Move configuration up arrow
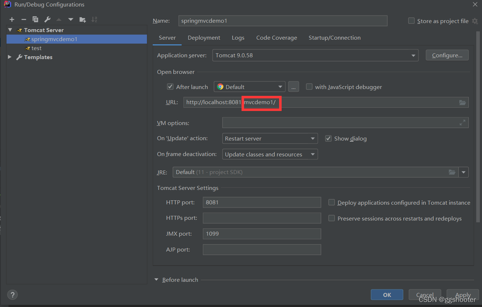Image resolution: width=482 pixels, height=307 pixels. tap(59, 19)
